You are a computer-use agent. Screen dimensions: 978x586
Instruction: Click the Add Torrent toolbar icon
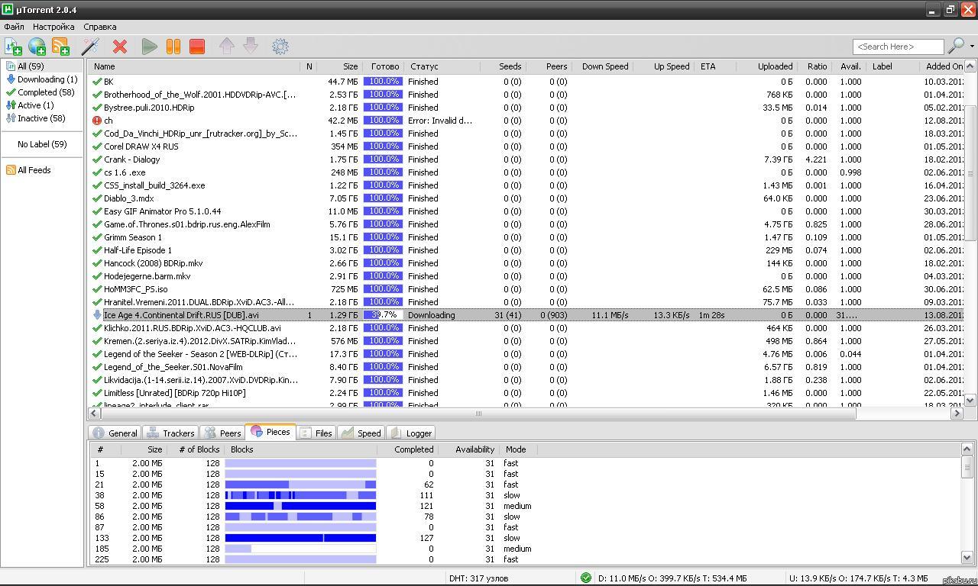point(13,47)
